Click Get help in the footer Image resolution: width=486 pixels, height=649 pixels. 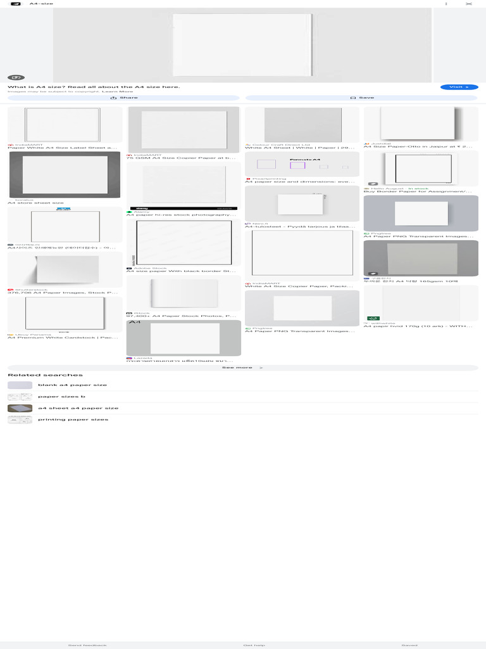(x=254, y=645)
